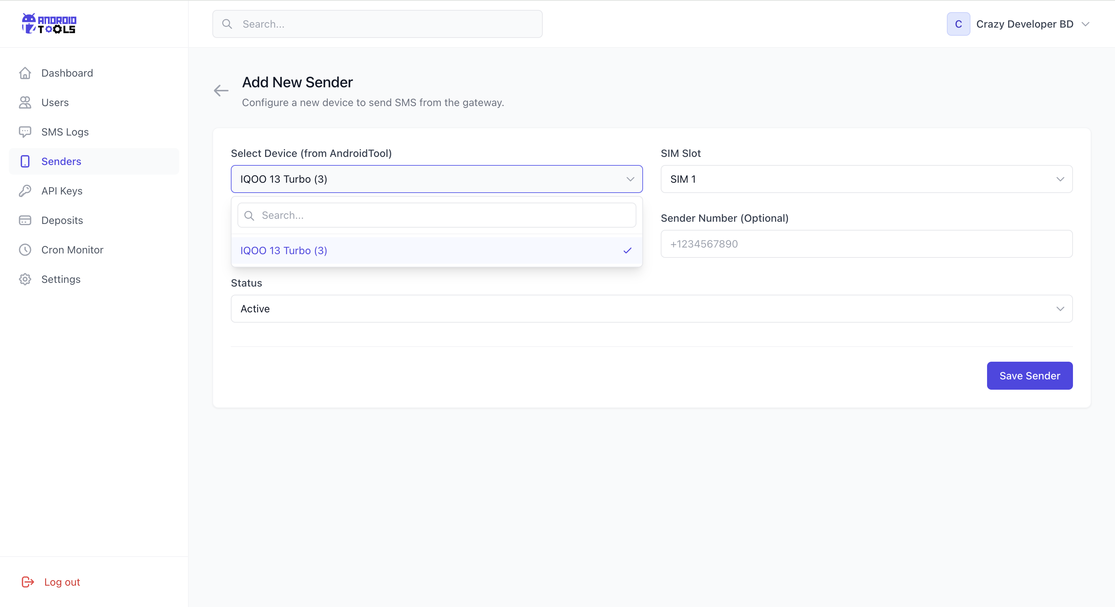Click the user avatar letter C
The width and height of the screenshot is (1115, 607).
[958, 24]
